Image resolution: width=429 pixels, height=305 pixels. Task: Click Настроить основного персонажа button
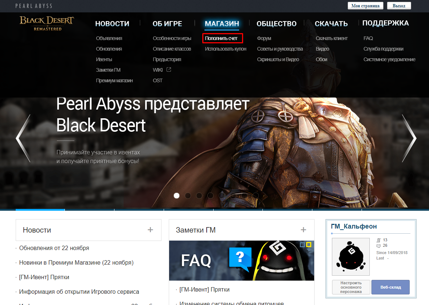click(351, 287)
